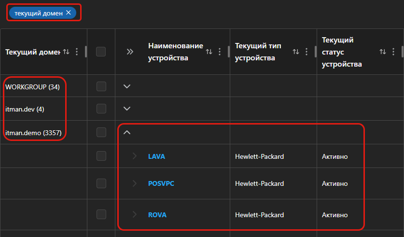Open «Текущий тип устройства» column menu
This screenshot has height=237, width=404.
point(306,52)
